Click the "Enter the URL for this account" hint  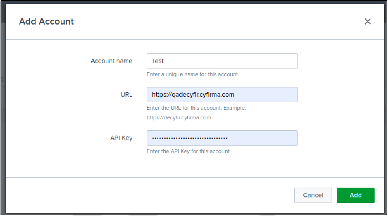click(x=196, y=108)
